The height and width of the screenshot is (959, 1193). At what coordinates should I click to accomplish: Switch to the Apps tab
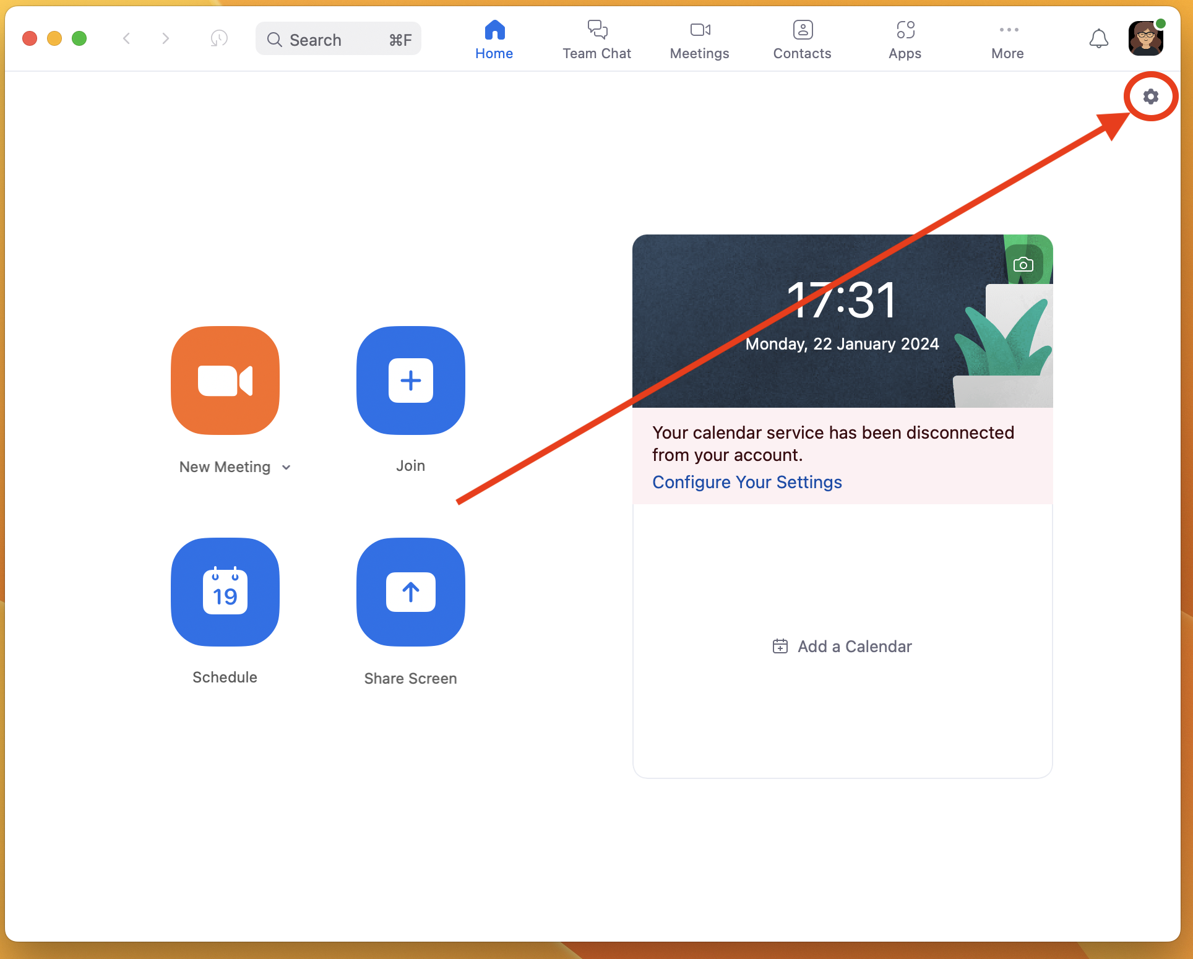[904, 39]
